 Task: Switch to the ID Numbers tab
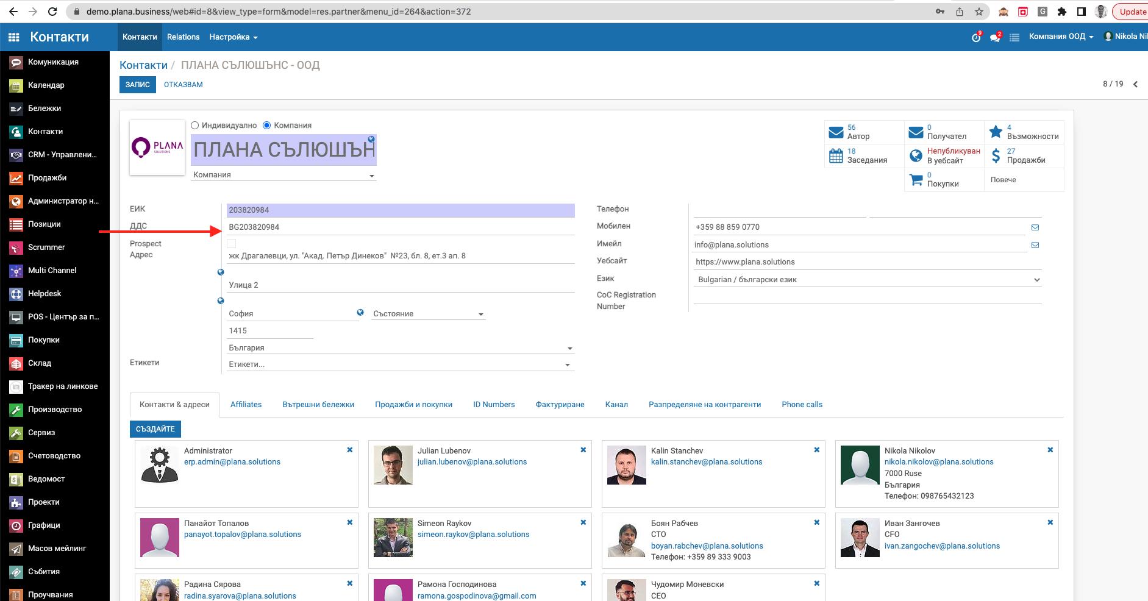click(x=494, y=404)
